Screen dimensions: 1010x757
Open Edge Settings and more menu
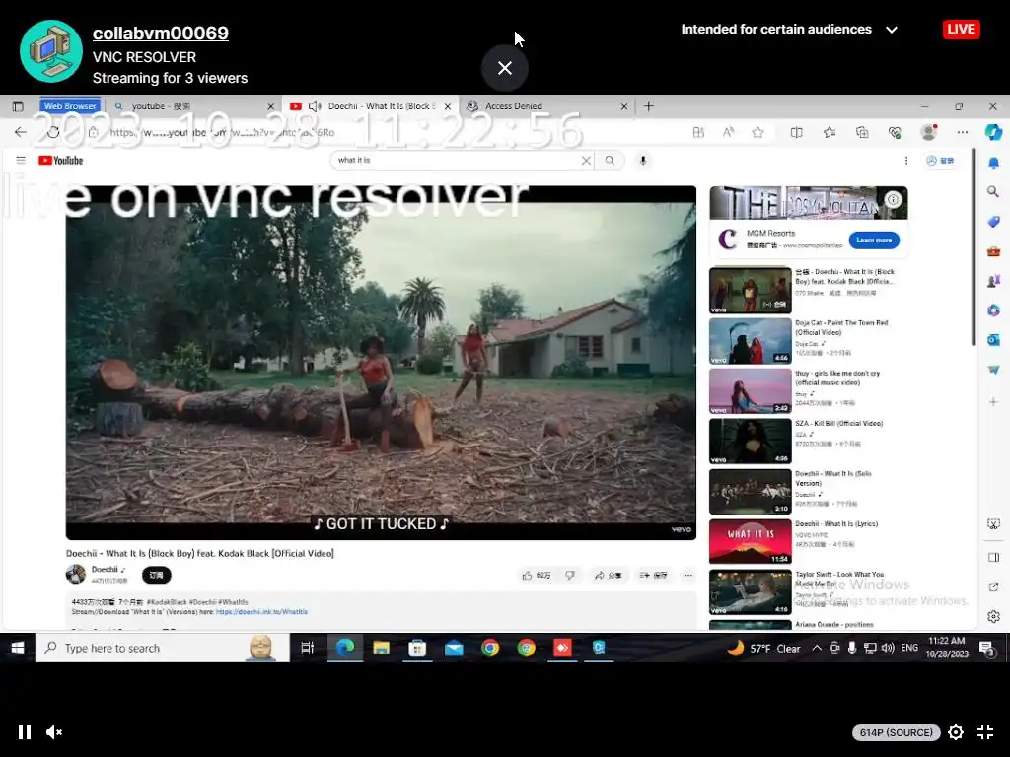point(963,132)
